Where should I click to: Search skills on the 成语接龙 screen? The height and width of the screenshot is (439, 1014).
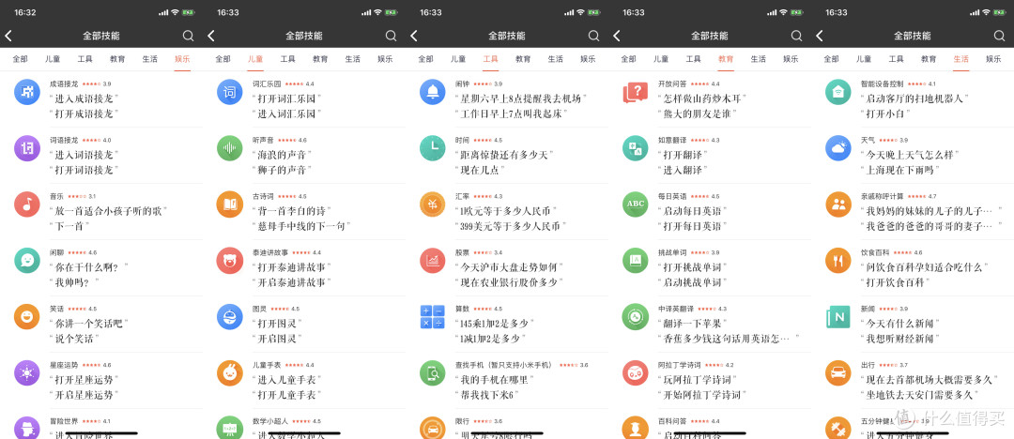coord(188,36)
